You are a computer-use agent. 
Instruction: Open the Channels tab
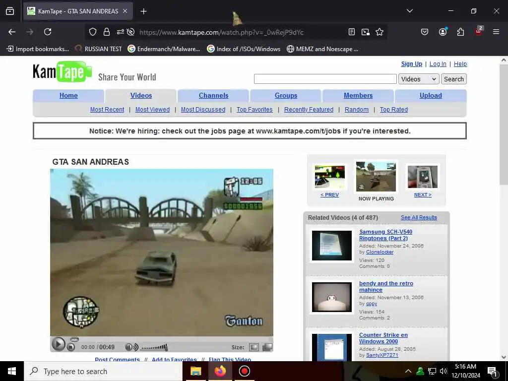(x=213, y=96)
